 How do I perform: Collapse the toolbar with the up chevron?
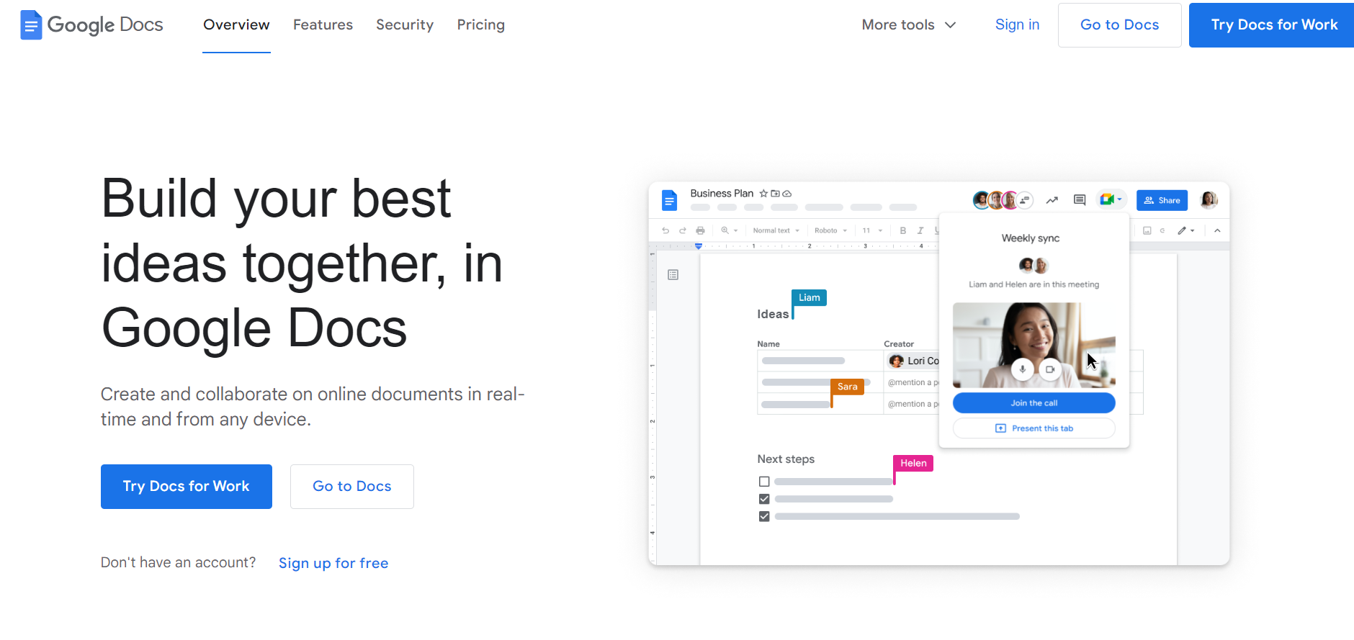(1217, 230)
